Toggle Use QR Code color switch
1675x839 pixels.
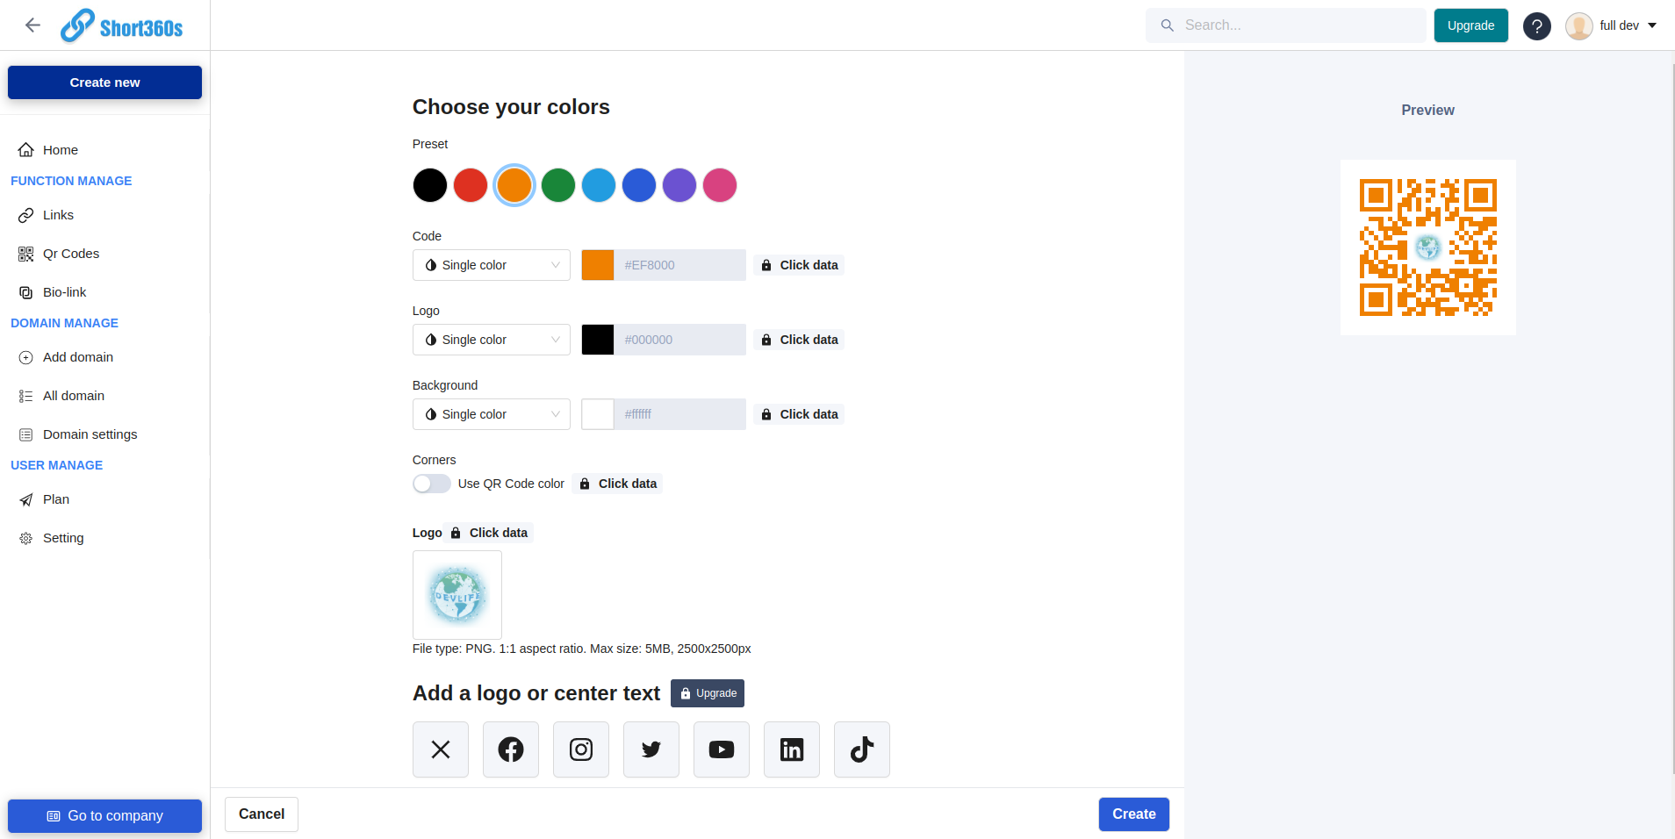pos(431,484)
